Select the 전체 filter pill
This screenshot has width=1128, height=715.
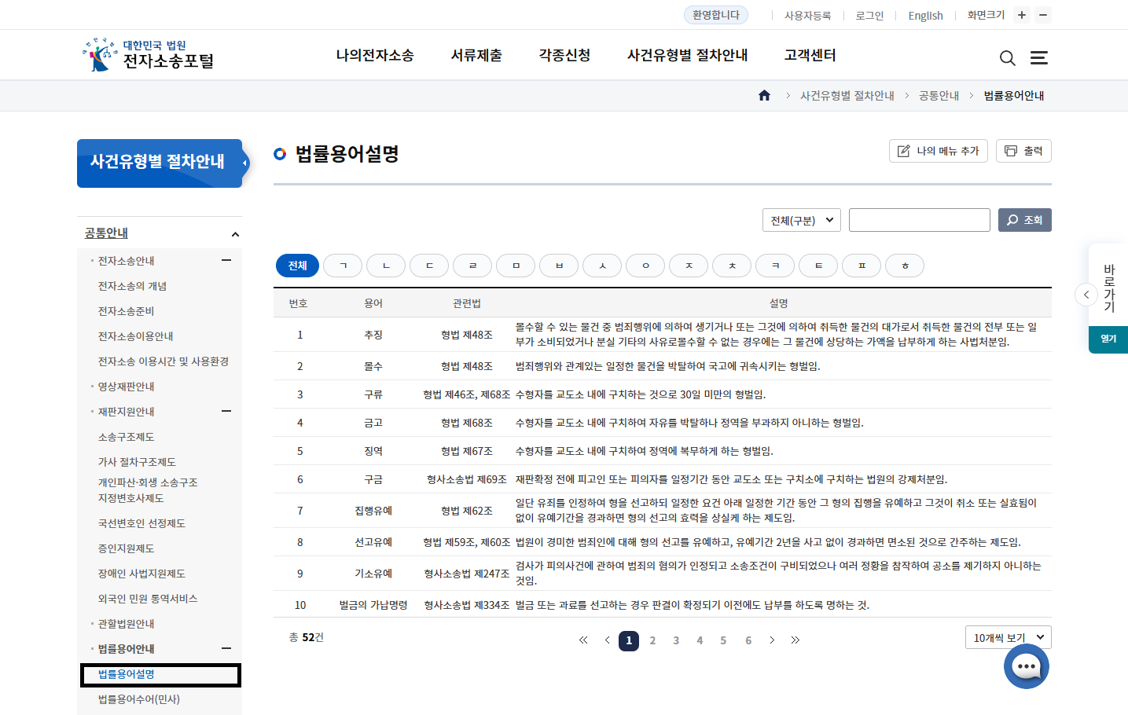pos(297,266)
